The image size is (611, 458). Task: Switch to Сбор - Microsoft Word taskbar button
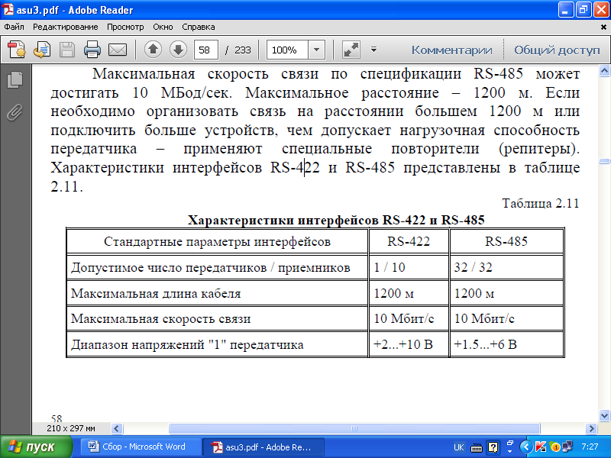point(141,447)
